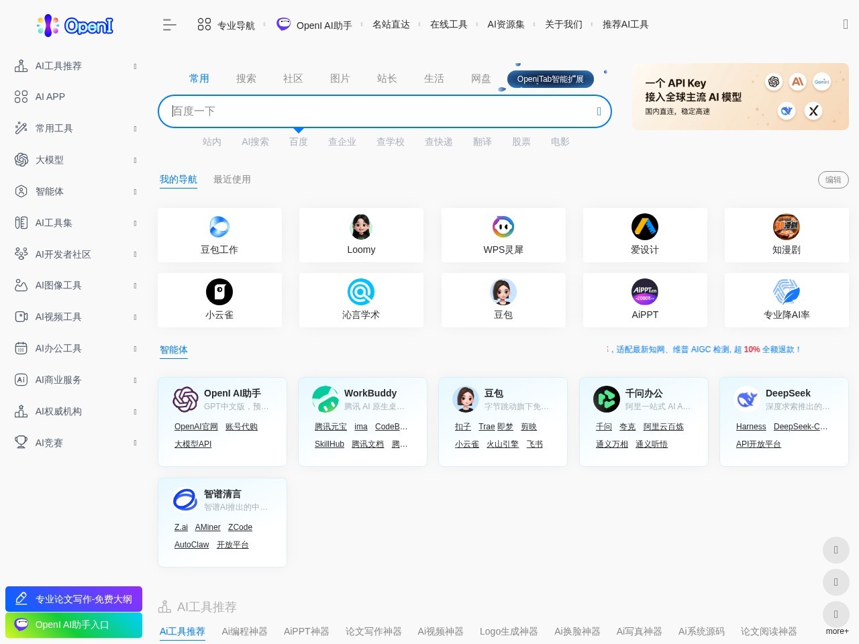The image size is (859, 644).
Task: Open the WPS灵犀 shortcut icon
Action: [x=503, y=227]
